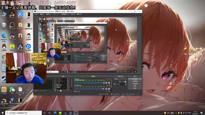Click the Windows taskbar search box
This screenshot has width=205, height=115.
click(x=24, y=113)
